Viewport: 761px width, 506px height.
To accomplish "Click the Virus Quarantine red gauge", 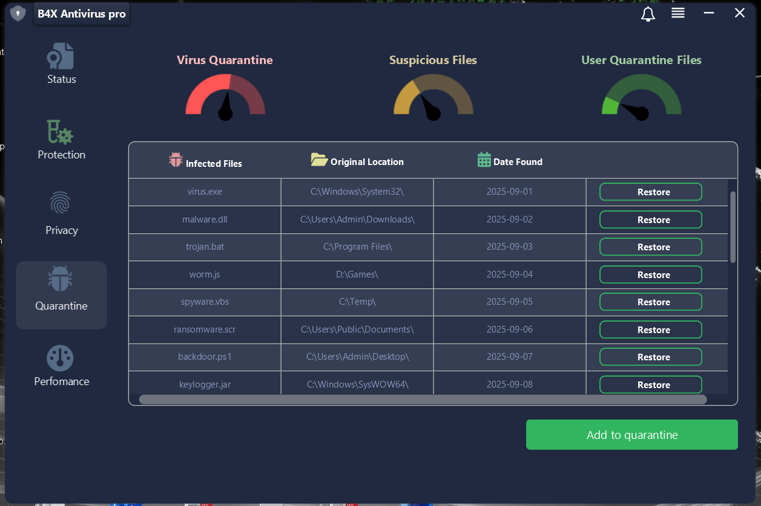I will coord(225,97).
